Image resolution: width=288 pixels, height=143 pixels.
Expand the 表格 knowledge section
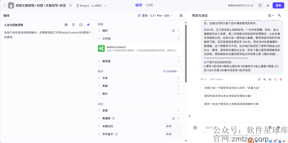tap(99, 86)
